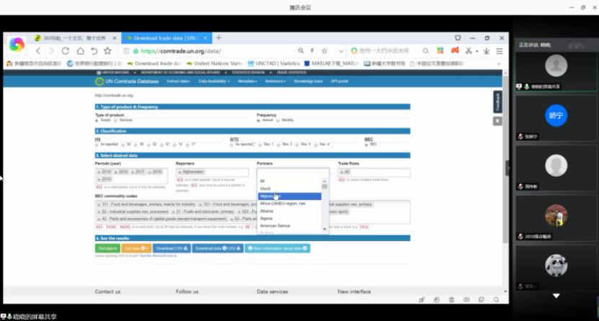The width and height of the screenshot is (599, 321).
Task: Open the red game controller icon
Action: tap(455, 50)
